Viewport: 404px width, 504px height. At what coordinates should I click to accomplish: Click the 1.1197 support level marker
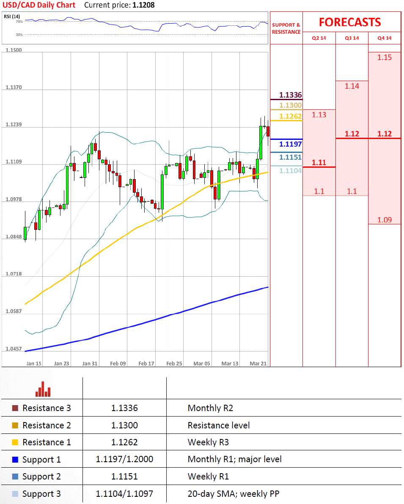(x=290, y=144)
